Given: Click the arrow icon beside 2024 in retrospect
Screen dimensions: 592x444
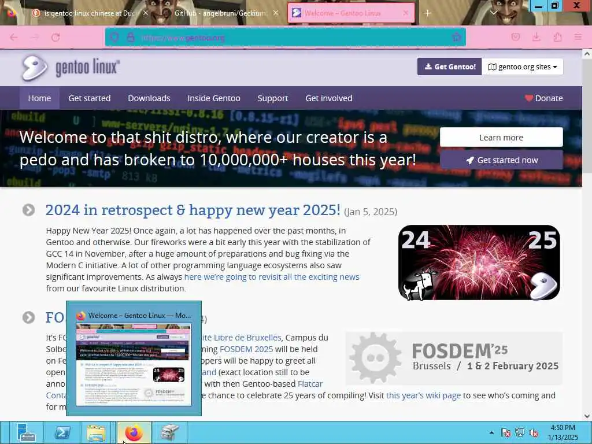Looking at the screenshot, I should click(x=29, y=210).
